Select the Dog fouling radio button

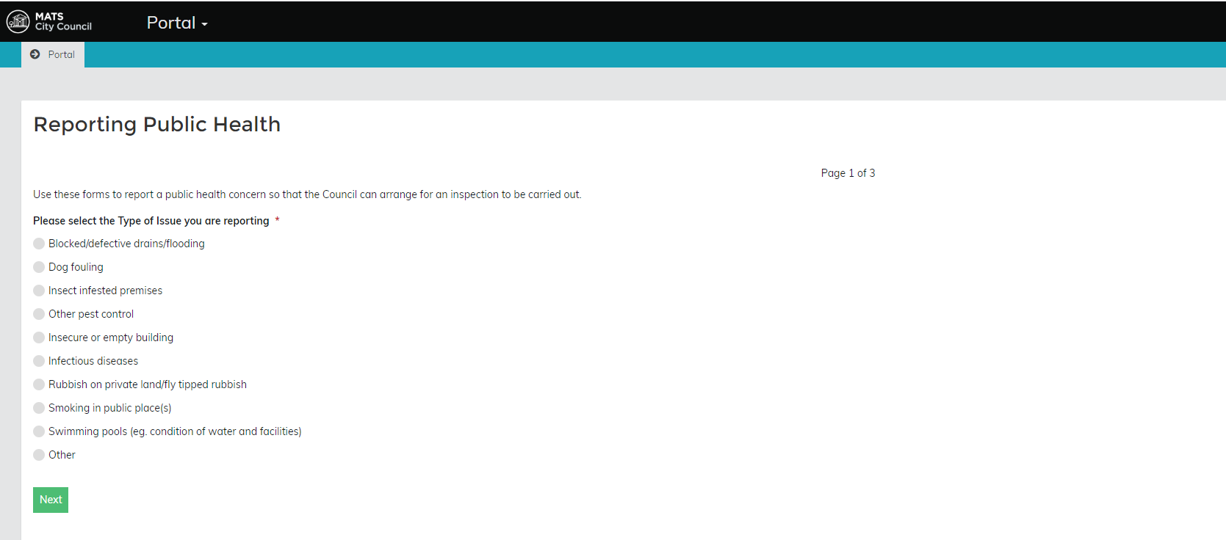point(39,267)
